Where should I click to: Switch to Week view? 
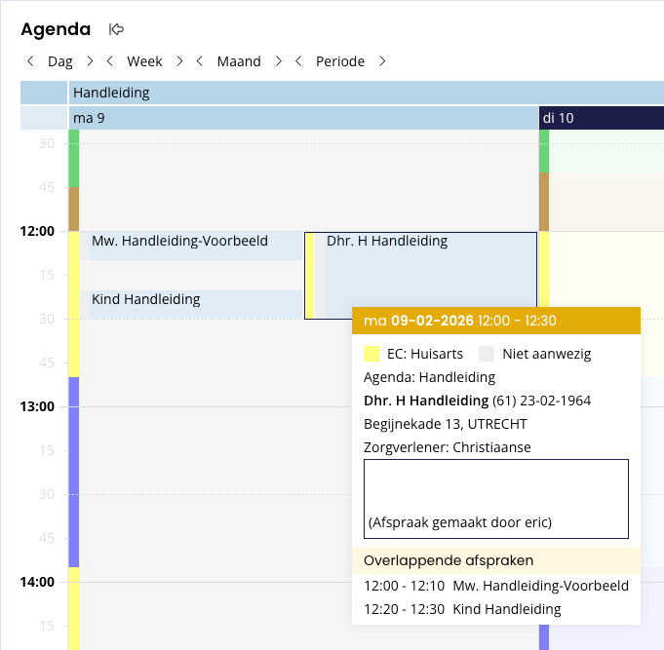[144, 61]
